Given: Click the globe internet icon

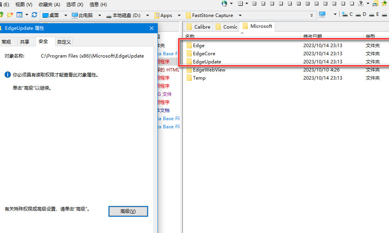Looking at the screenshot, I should [x=224, y=4].
